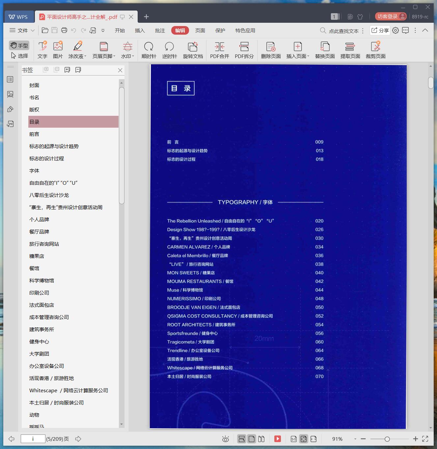The image size is (437, 449).
Task: Enable two-page view
Action: [261, 439]
